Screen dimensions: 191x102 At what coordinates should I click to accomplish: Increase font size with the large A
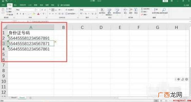coord(42,10)
